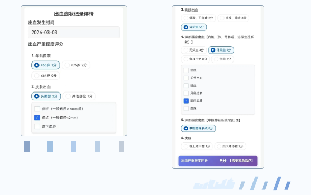Check the 月经过多 checkbox

(186, 93)
